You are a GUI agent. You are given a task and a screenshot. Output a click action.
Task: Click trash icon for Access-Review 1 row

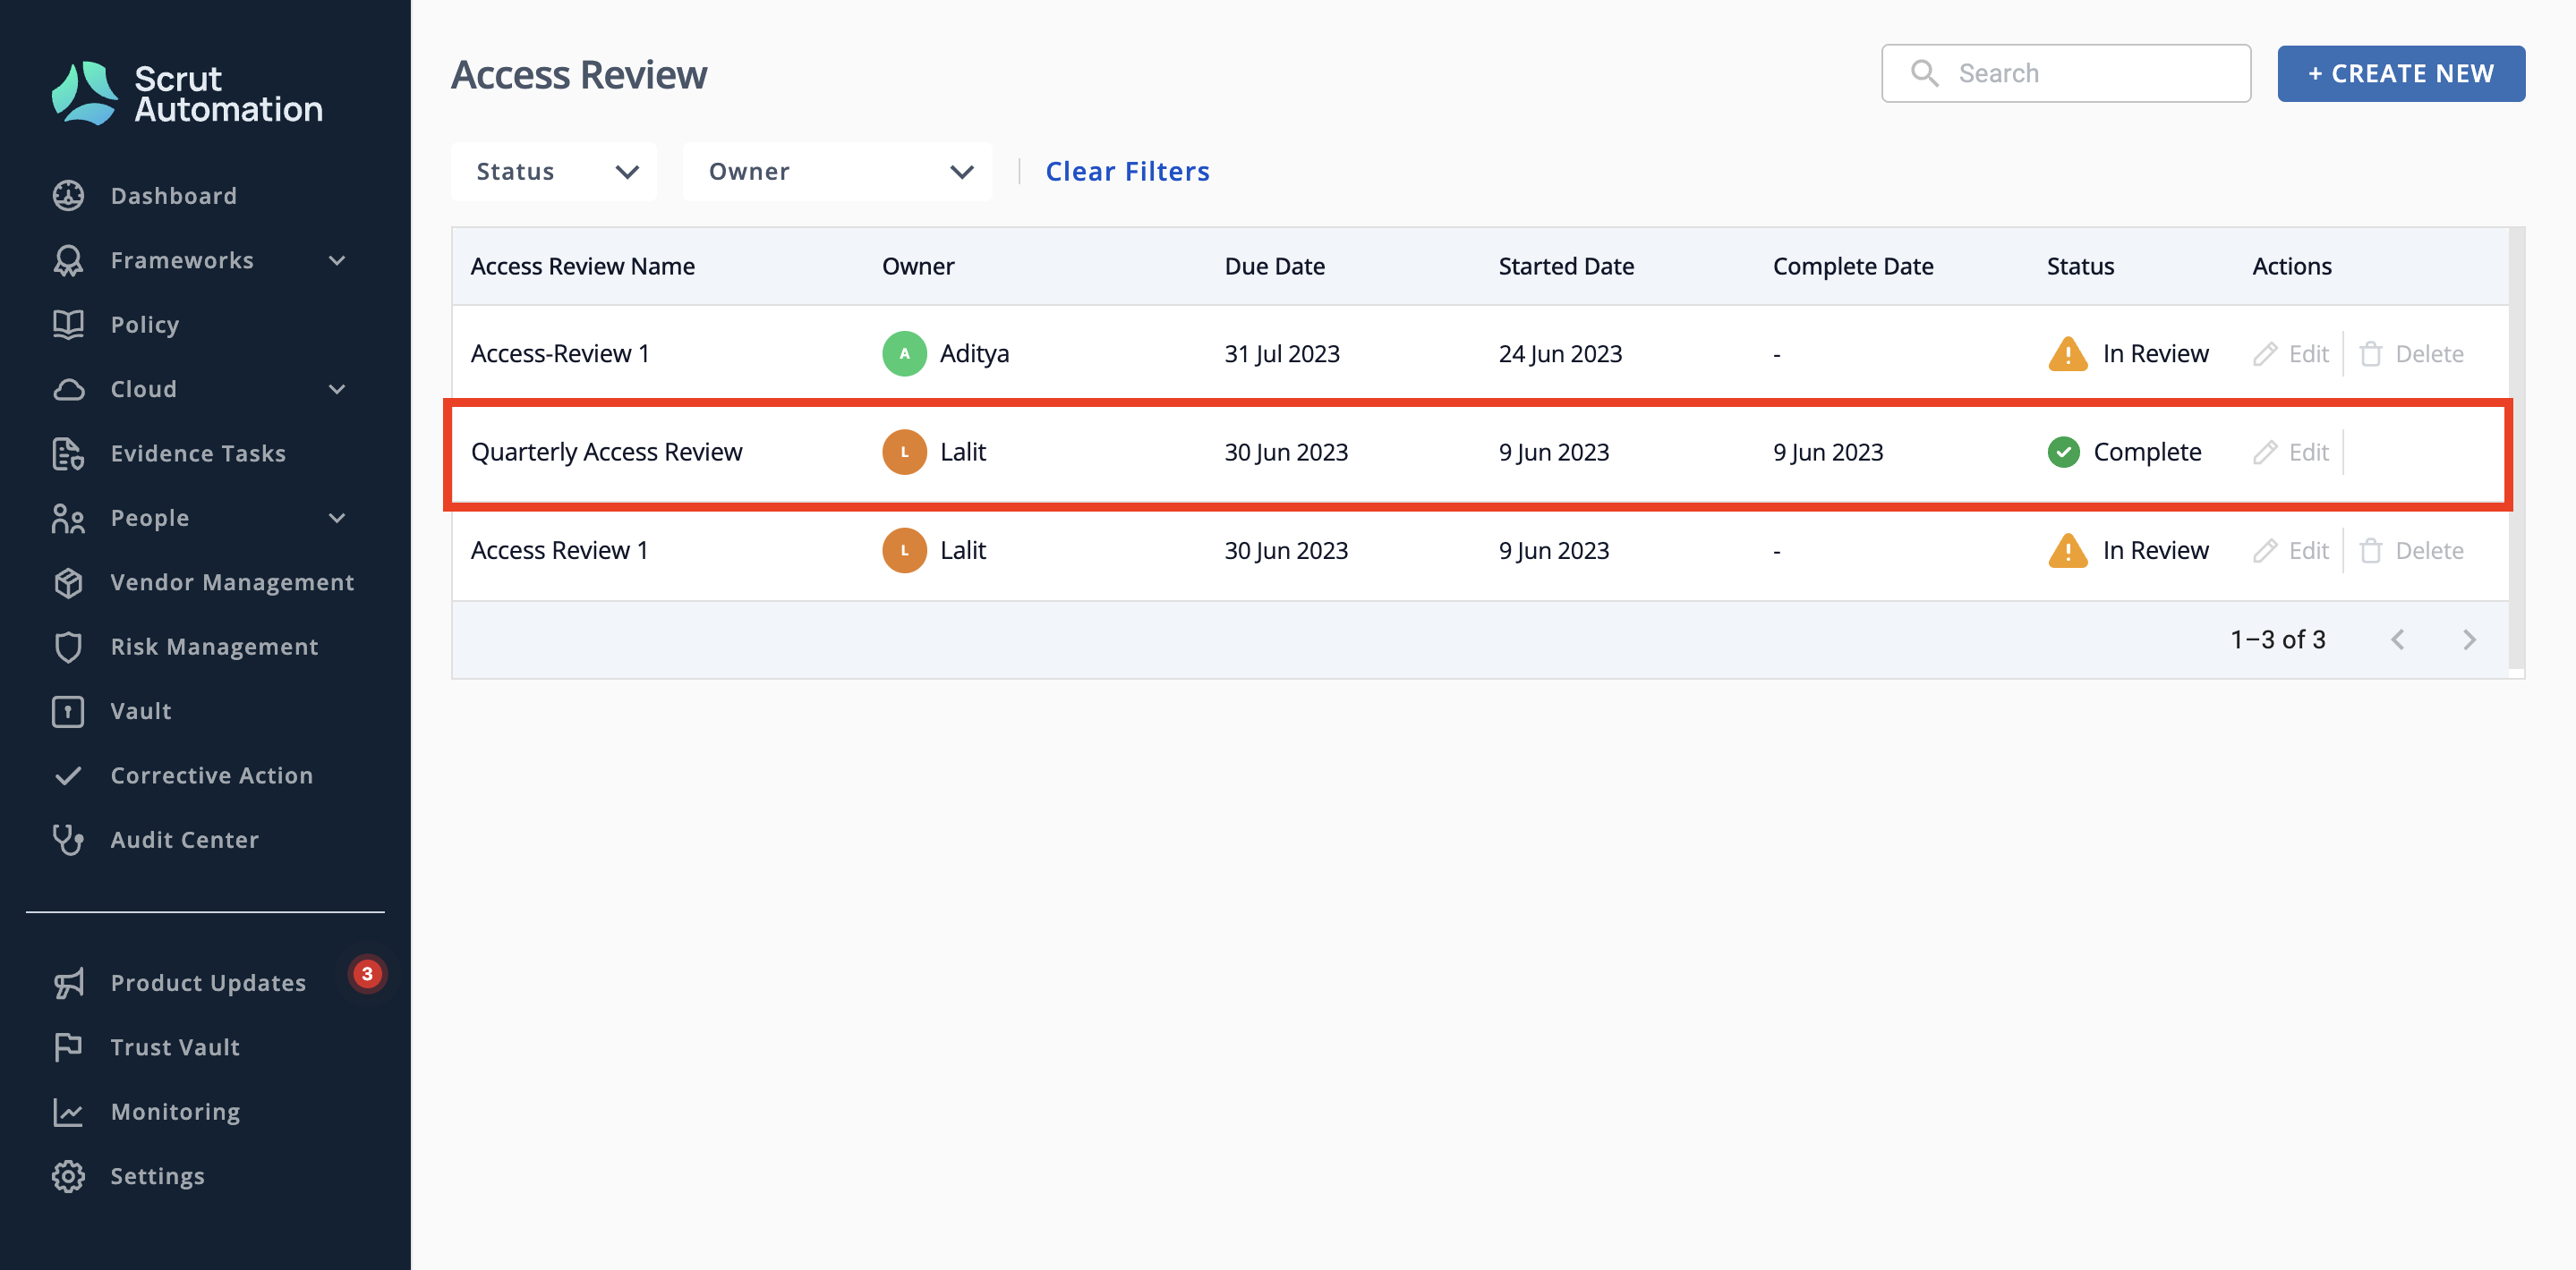2370,353
